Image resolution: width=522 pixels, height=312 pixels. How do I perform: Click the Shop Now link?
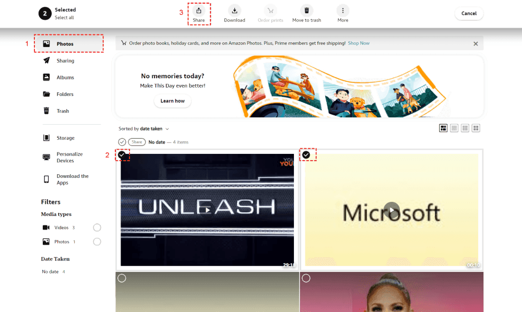(x=359, y=43)
